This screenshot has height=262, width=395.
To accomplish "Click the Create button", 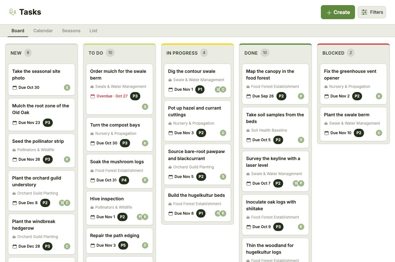I will (x=338, y=12).
